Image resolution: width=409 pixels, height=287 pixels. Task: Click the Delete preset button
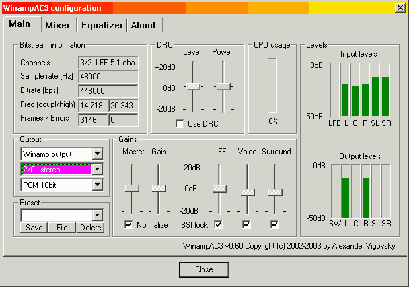tap(91, 228)
